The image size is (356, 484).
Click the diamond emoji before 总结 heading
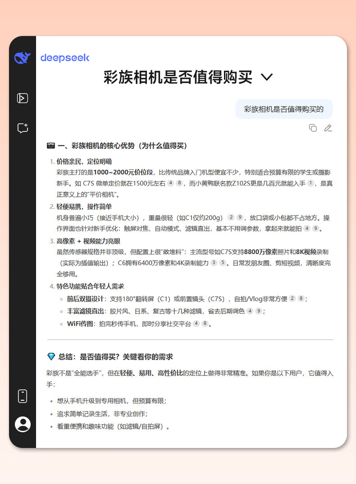point(51,357)
